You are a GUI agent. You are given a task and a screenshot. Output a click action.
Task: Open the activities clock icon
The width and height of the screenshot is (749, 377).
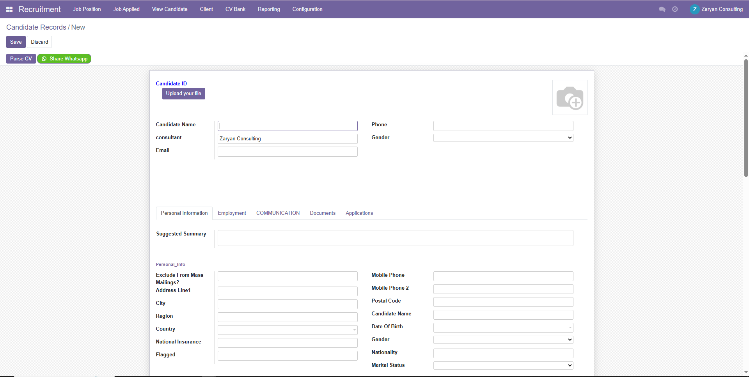point(675,9)
